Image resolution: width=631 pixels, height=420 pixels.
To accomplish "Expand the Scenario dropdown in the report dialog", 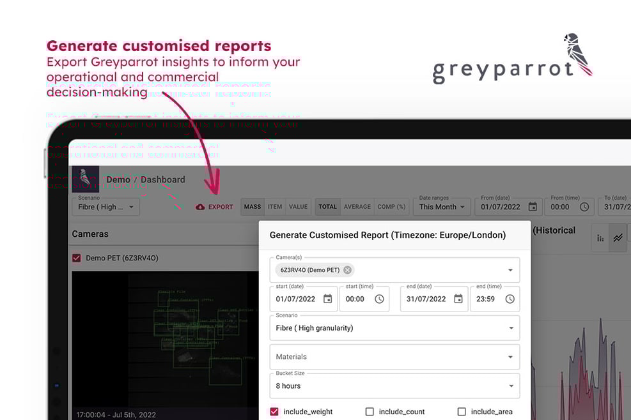I will click(x=395, y=328).
